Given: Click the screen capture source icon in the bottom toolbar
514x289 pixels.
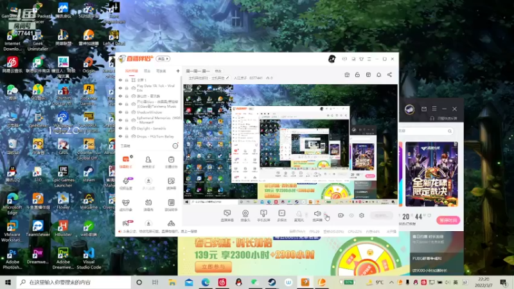Looking at the screenshot, I should (x=227, y=213).
